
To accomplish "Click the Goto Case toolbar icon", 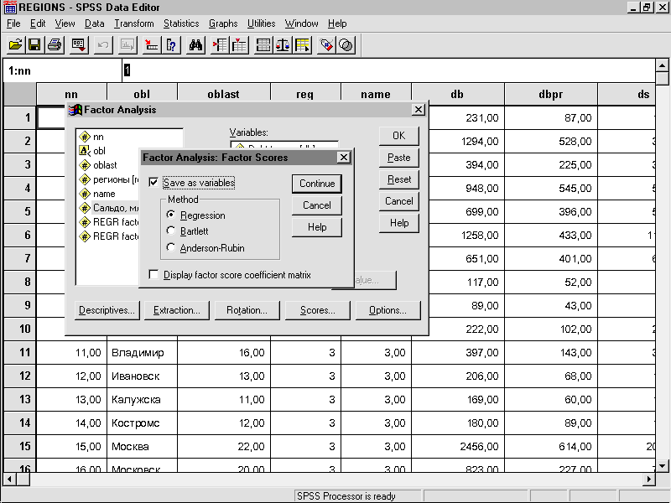I will 152,45.
